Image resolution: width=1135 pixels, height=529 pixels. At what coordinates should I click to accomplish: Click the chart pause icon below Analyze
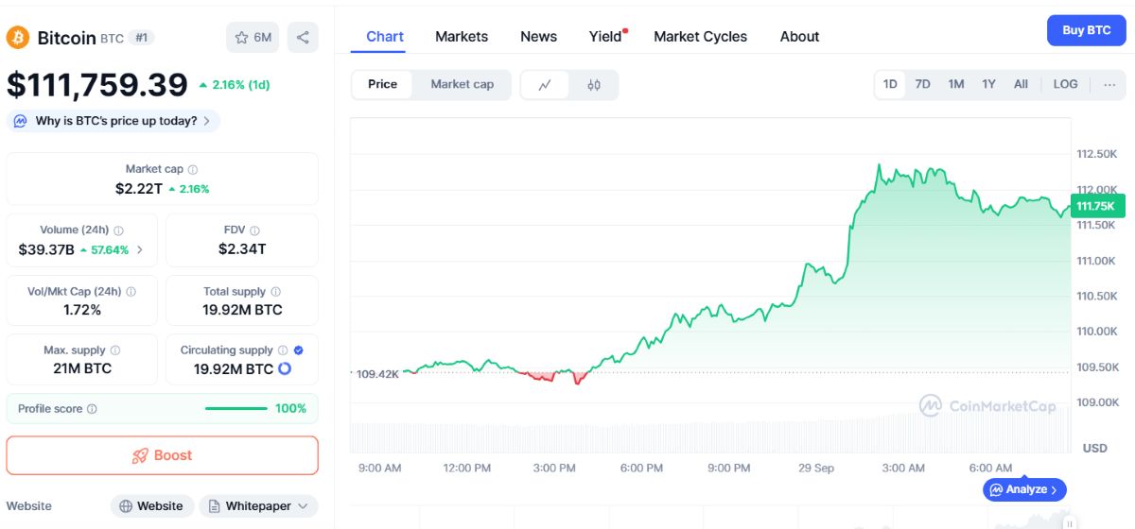1069,522
